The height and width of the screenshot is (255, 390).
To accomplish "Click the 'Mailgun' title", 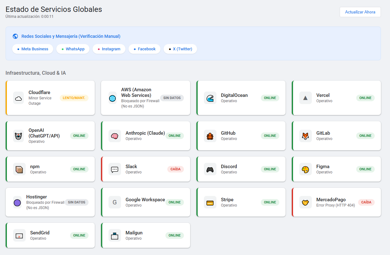I will 134,233.
